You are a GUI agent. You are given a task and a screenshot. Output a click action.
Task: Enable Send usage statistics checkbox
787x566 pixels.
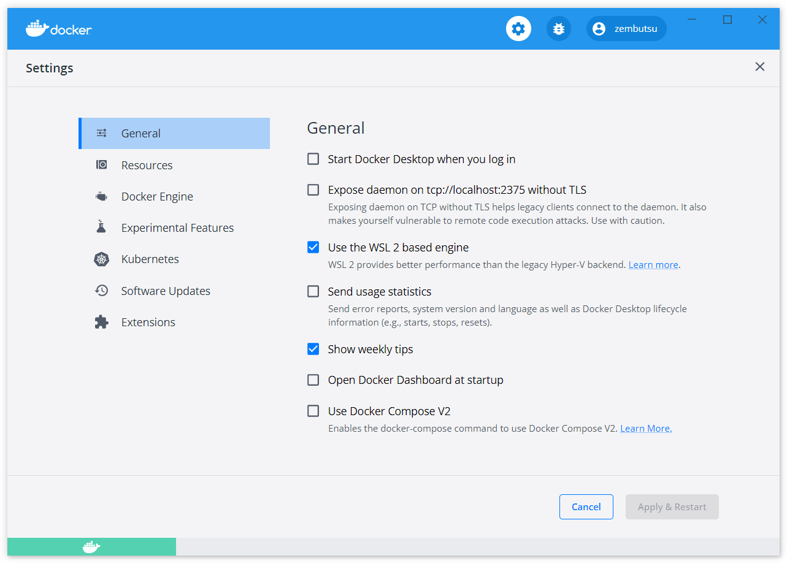click(313, 292)
